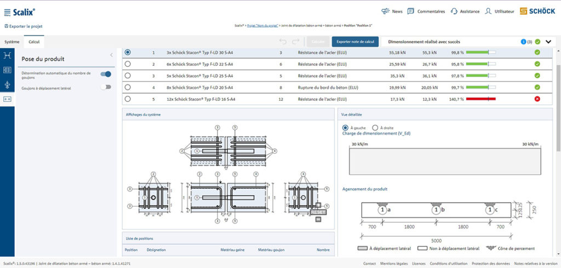Click the Schöck logo
This screenshot has height=268, width=561.
click(537, 11)
